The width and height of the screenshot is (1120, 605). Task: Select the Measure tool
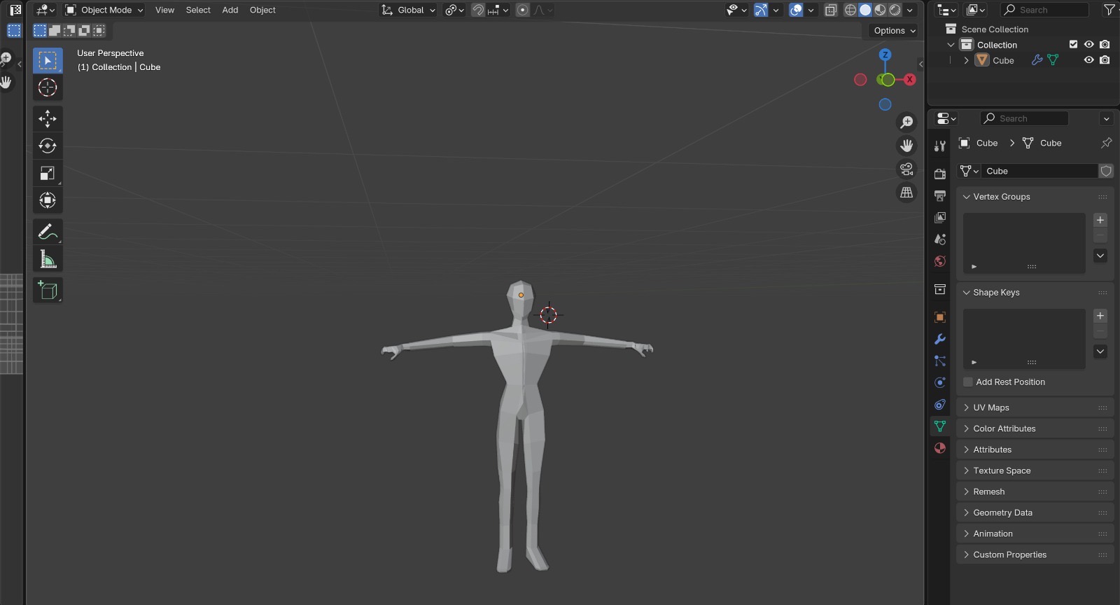[x=48, y=260]
